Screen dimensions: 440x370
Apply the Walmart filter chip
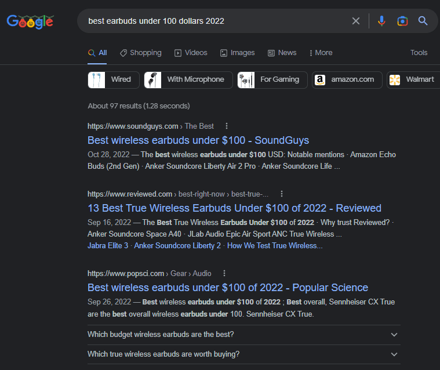pos(413,79)
